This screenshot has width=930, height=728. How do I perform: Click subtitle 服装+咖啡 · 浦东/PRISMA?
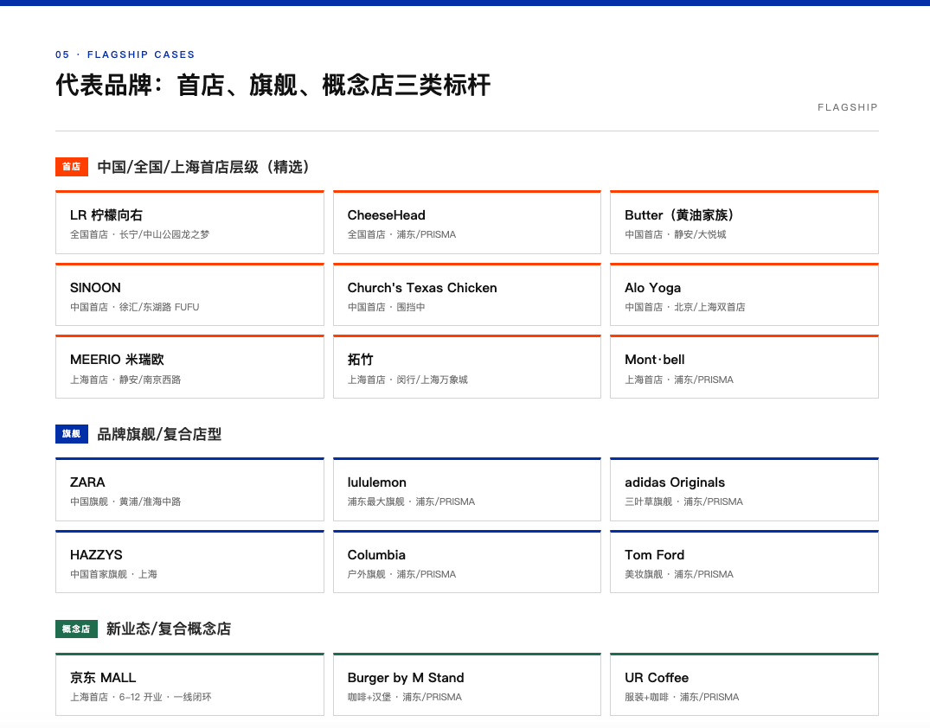(682, 697)
